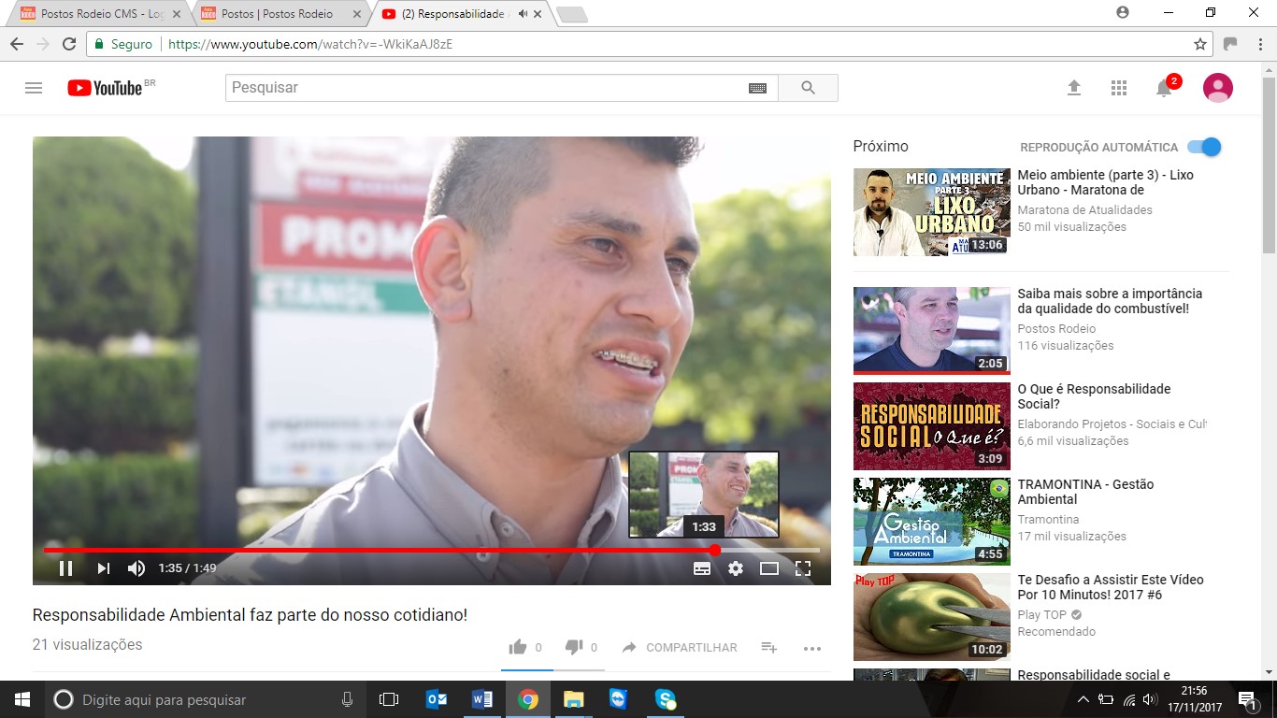The width and height of the screenshot is (1277, 718).
Task: Bookmark this page with the star
Action: (x=1200, y=44)
